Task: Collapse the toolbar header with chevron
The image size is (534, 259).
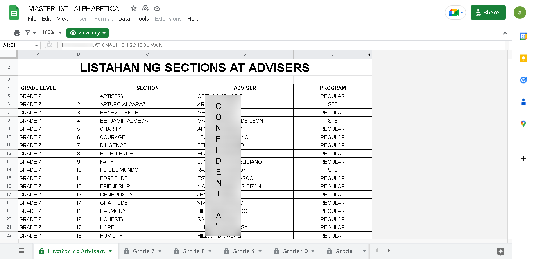Action: (x=505, y=33)
